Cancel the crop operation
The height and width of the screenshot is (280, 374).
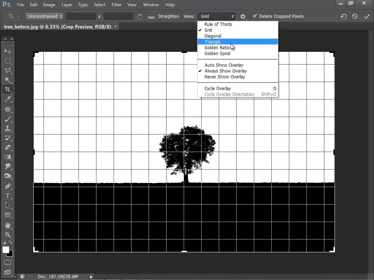355,16
